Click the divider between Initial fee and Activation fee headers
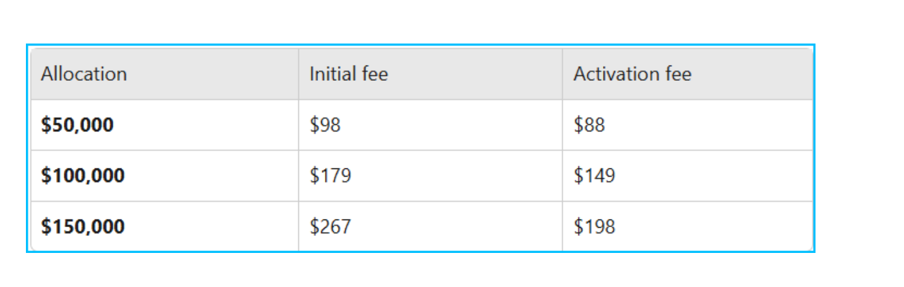Screen dimensions: 904x287 tap(562, 74)
